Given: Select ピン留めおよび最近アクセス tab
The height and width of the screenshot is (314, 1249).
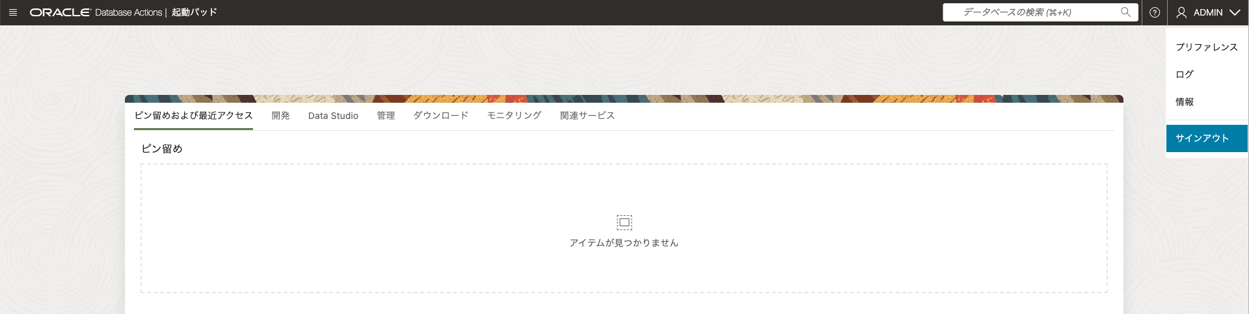Looking at the screenshot, I should [193, 115].
